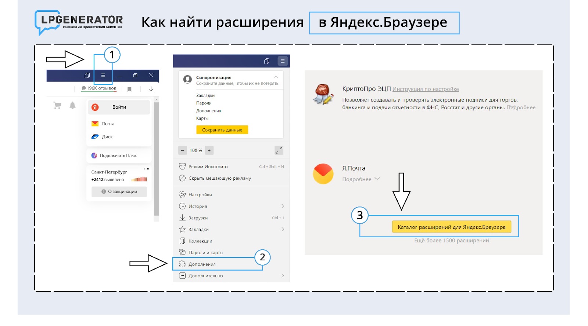
Task: Click the 100 % zoom value
Action: tap(196, 150)
